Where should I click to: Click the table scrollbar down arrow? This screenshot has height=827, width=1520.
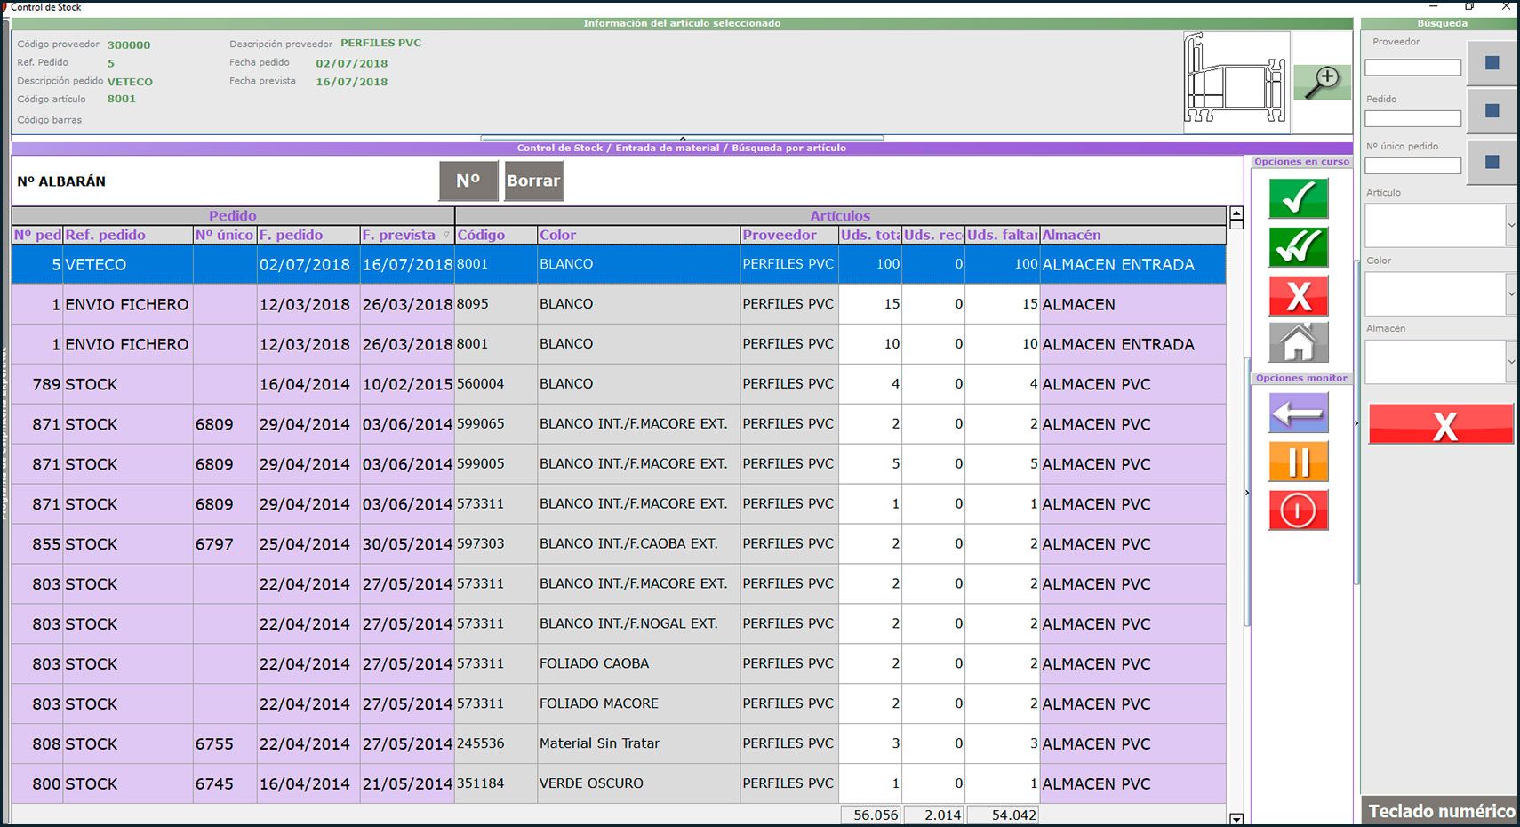pos(1236,818)
